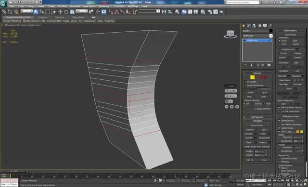Collapse the Selection rollout header
The image size is (308, 187).
[257, 73]
